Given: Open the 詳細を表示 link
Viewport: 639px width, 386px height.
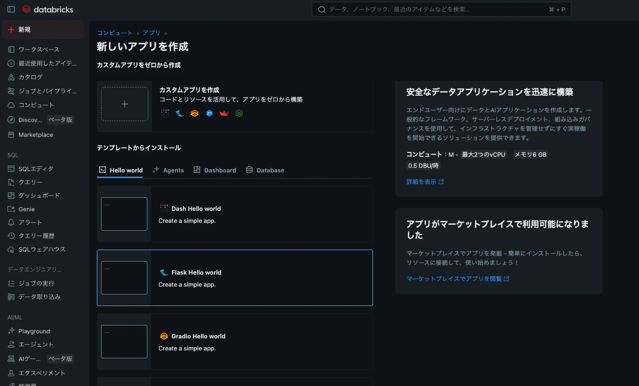Looking at the screenshot, I should coord(425,182).
